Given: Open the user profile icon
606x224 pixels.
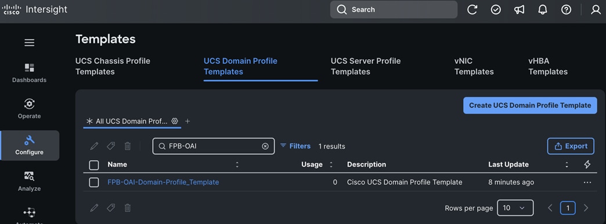Looking at the screenshot, I should [x=596, y=10].
